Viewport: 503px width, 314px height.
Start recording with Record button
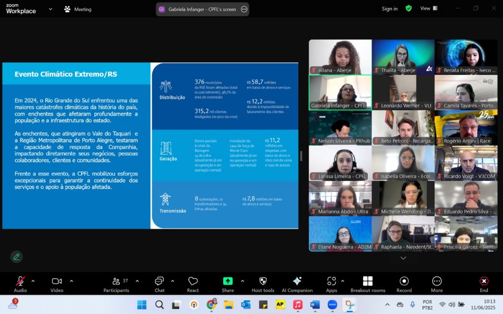coord(404,284)
